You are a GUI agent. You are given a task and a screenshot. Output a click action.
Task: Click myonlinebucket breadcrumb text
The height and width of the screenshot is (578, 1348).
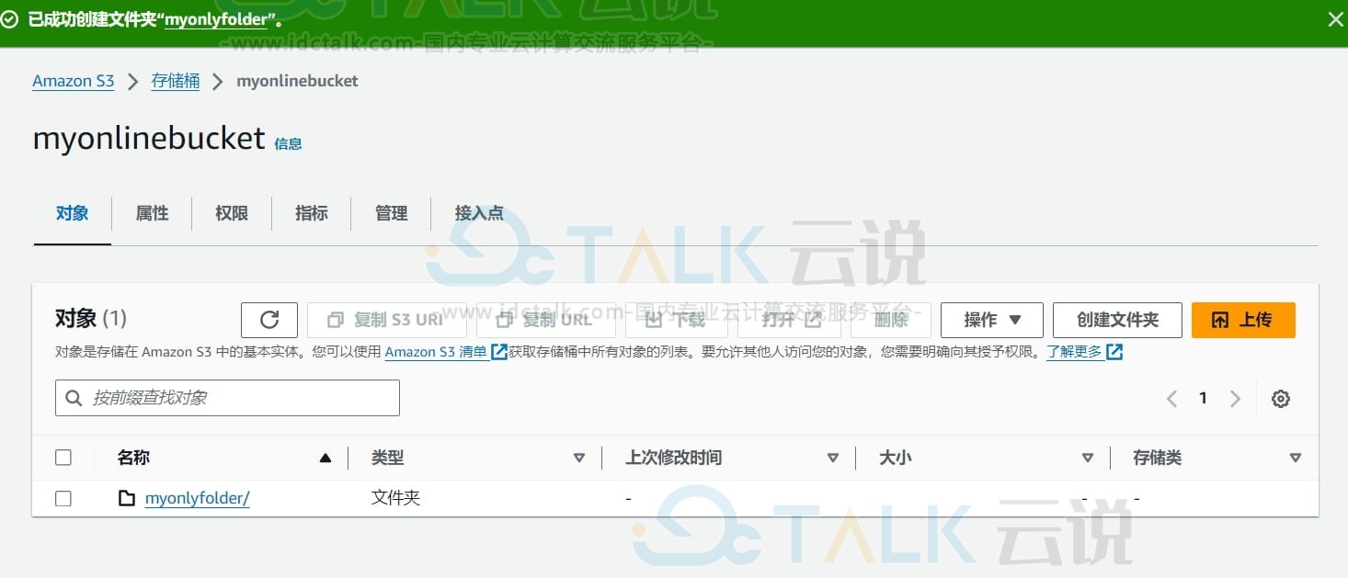click(298, 81)
